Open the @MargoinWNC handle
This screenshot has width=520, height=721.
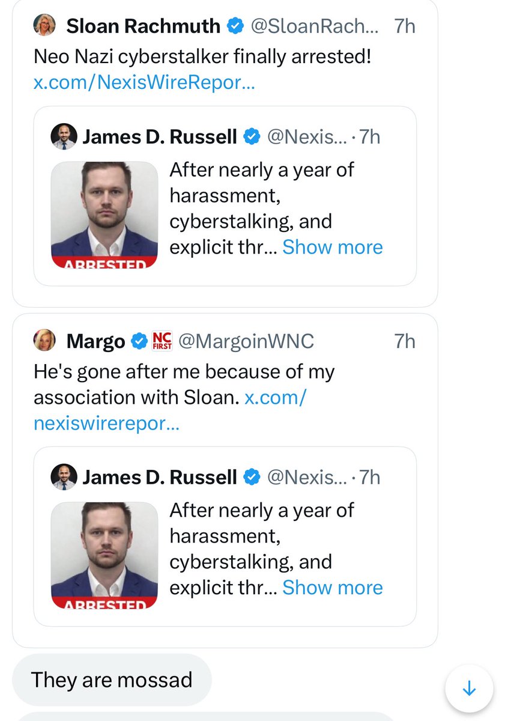(246, 341)
